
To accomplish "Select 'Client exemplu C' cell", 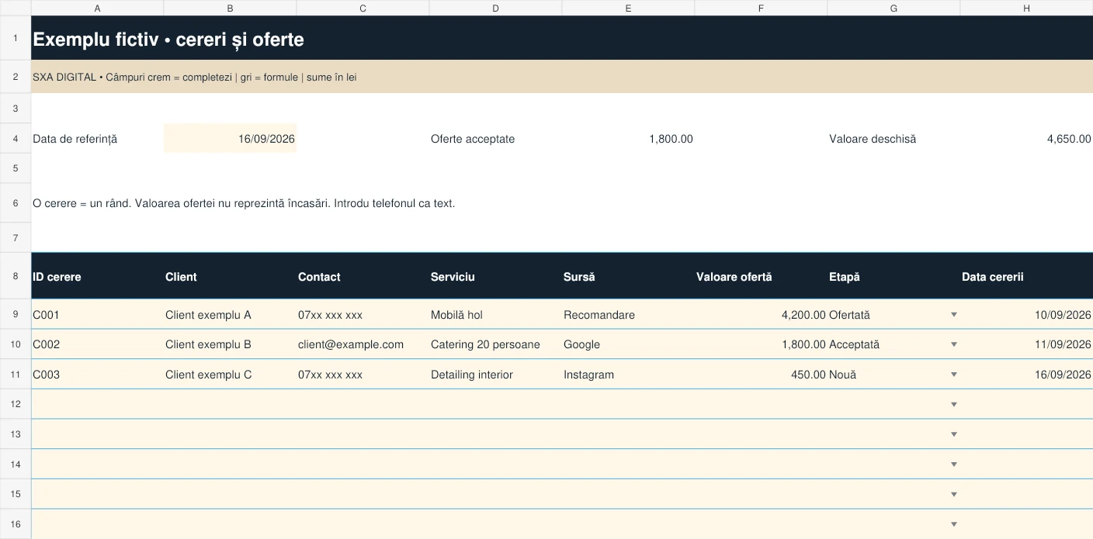I will (x=230, y=375).
